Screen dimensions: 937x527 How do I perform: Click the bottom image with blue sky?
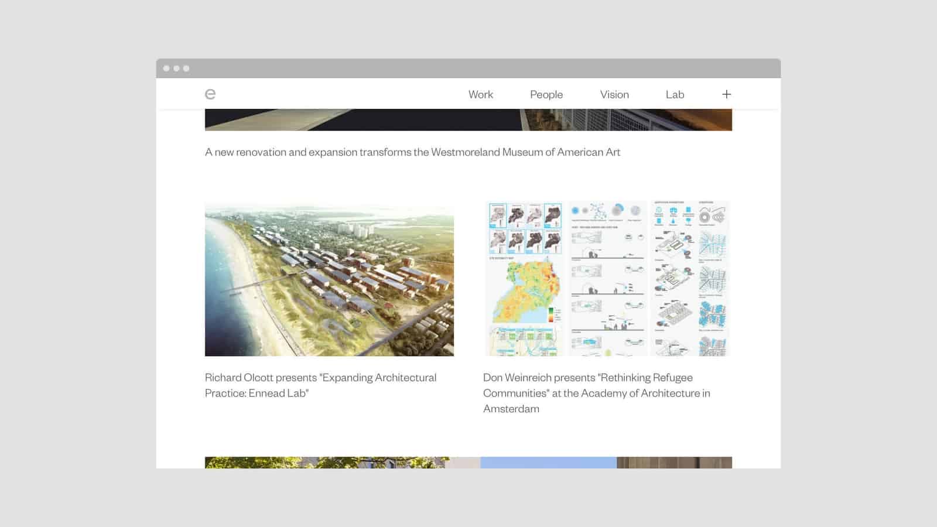point(548,463)
